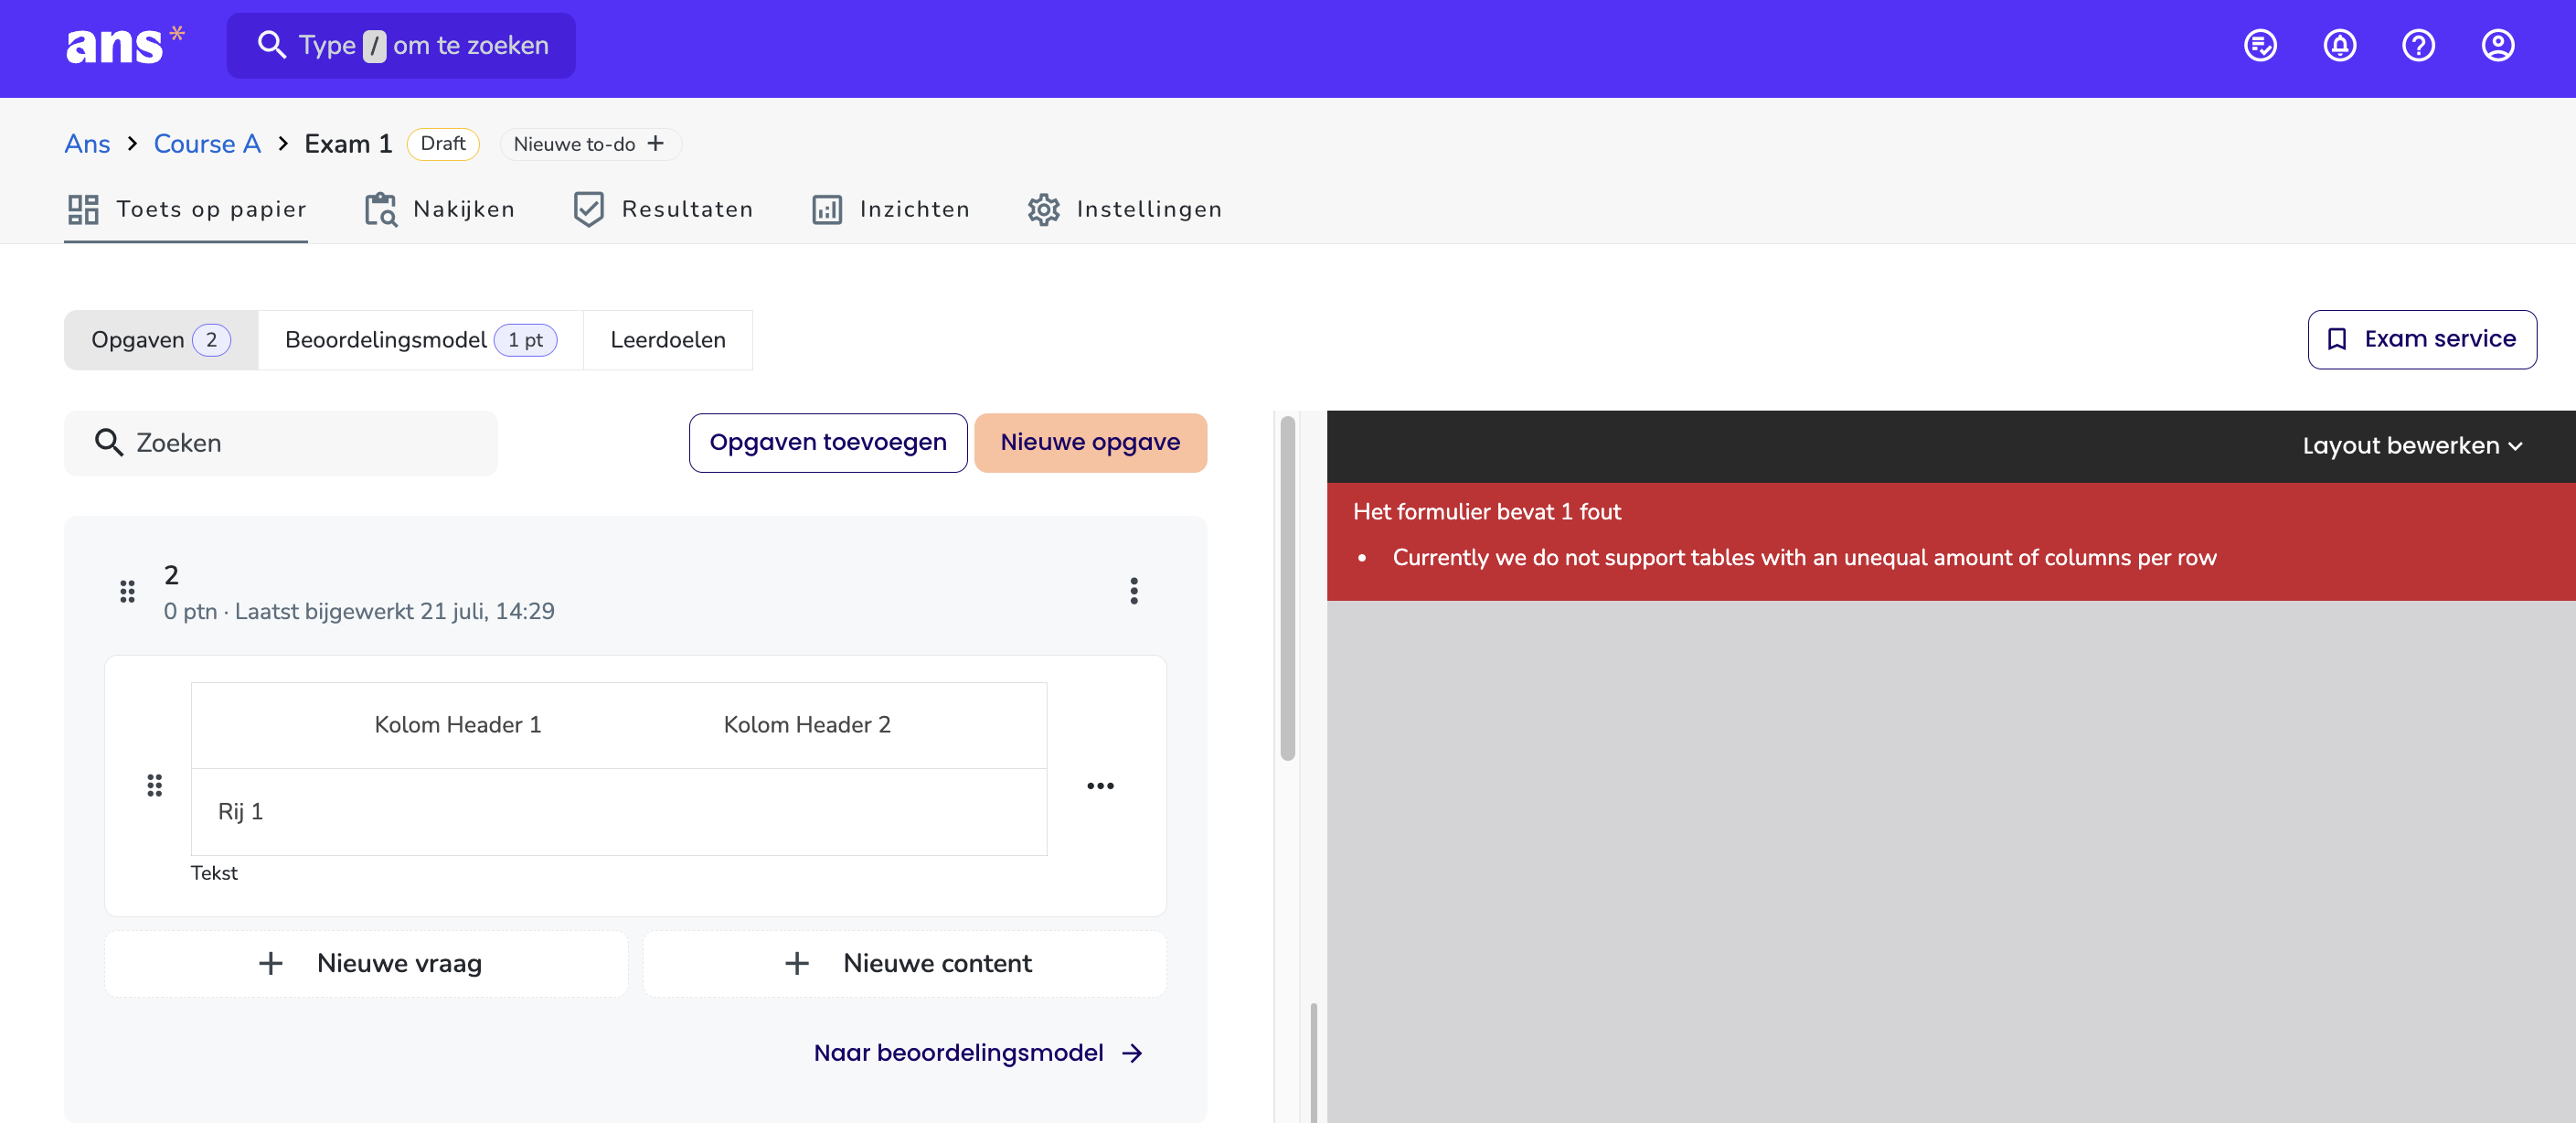The height and width of the screenshot is (1123, 2576).
Task: Click the Exam 1 breadcrumb title
Action: pos(348,144)
